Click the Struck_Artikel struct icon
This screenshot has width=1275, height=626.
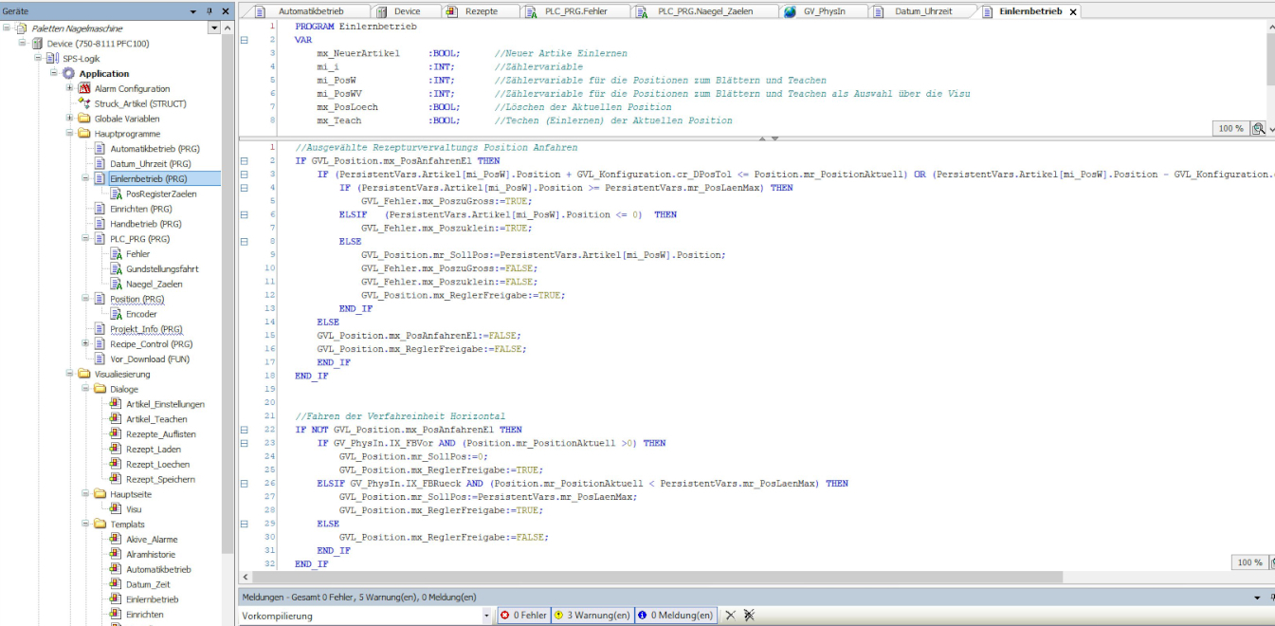click(83, 103)
